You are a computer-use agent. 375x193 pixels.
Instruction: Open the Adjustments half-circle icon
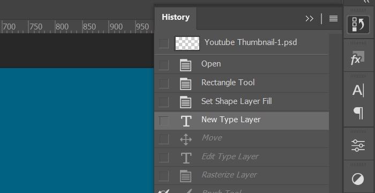click(358, 180)
